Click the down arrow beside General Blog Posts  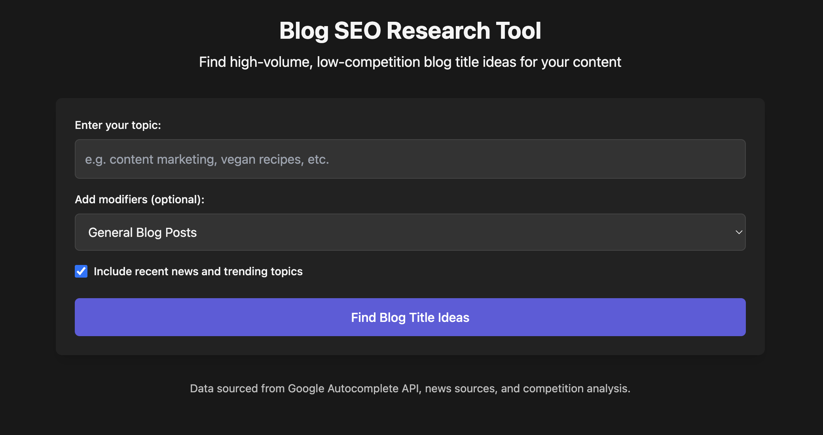coord(738,232)
